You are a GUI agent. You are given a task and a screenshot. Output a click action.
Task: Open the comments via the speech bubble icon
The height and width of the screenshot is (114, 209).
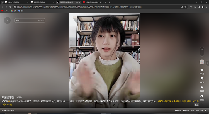(x=202, y=78)
